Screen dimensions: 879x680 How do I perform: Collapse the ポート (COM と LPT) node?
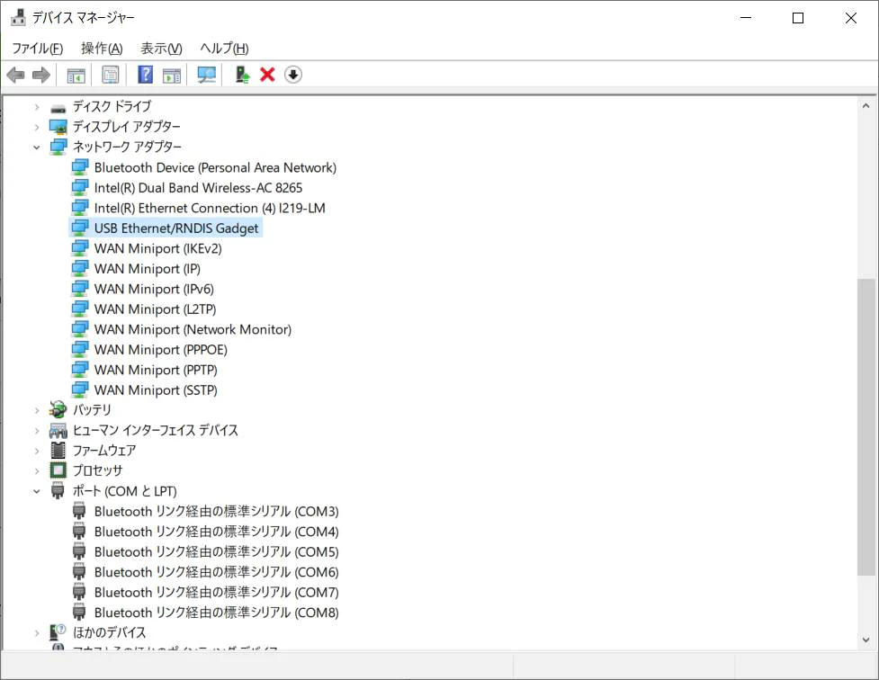tap(37, 492)
